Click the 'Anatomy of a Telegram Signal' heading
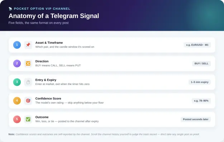Screen dimensions: 224x142 (x=54, y=16)
